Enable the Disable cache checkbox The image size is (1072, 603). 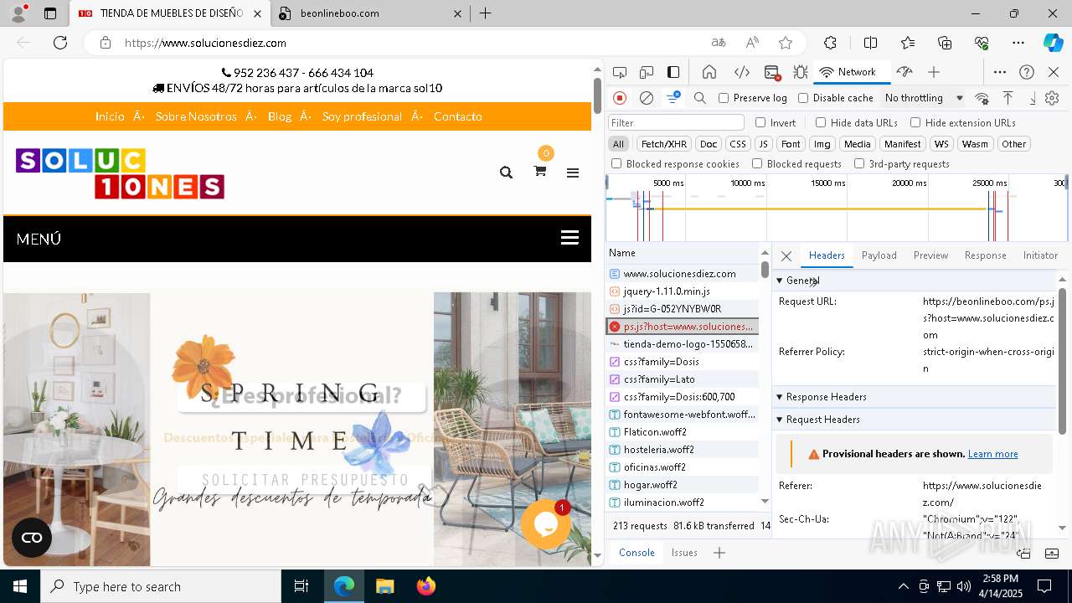[803, 98]
